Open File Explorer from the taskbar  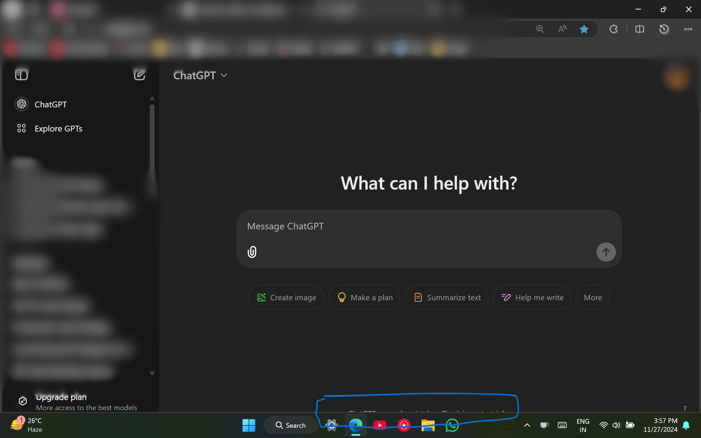pyautogui.click(x=428, y=425)
